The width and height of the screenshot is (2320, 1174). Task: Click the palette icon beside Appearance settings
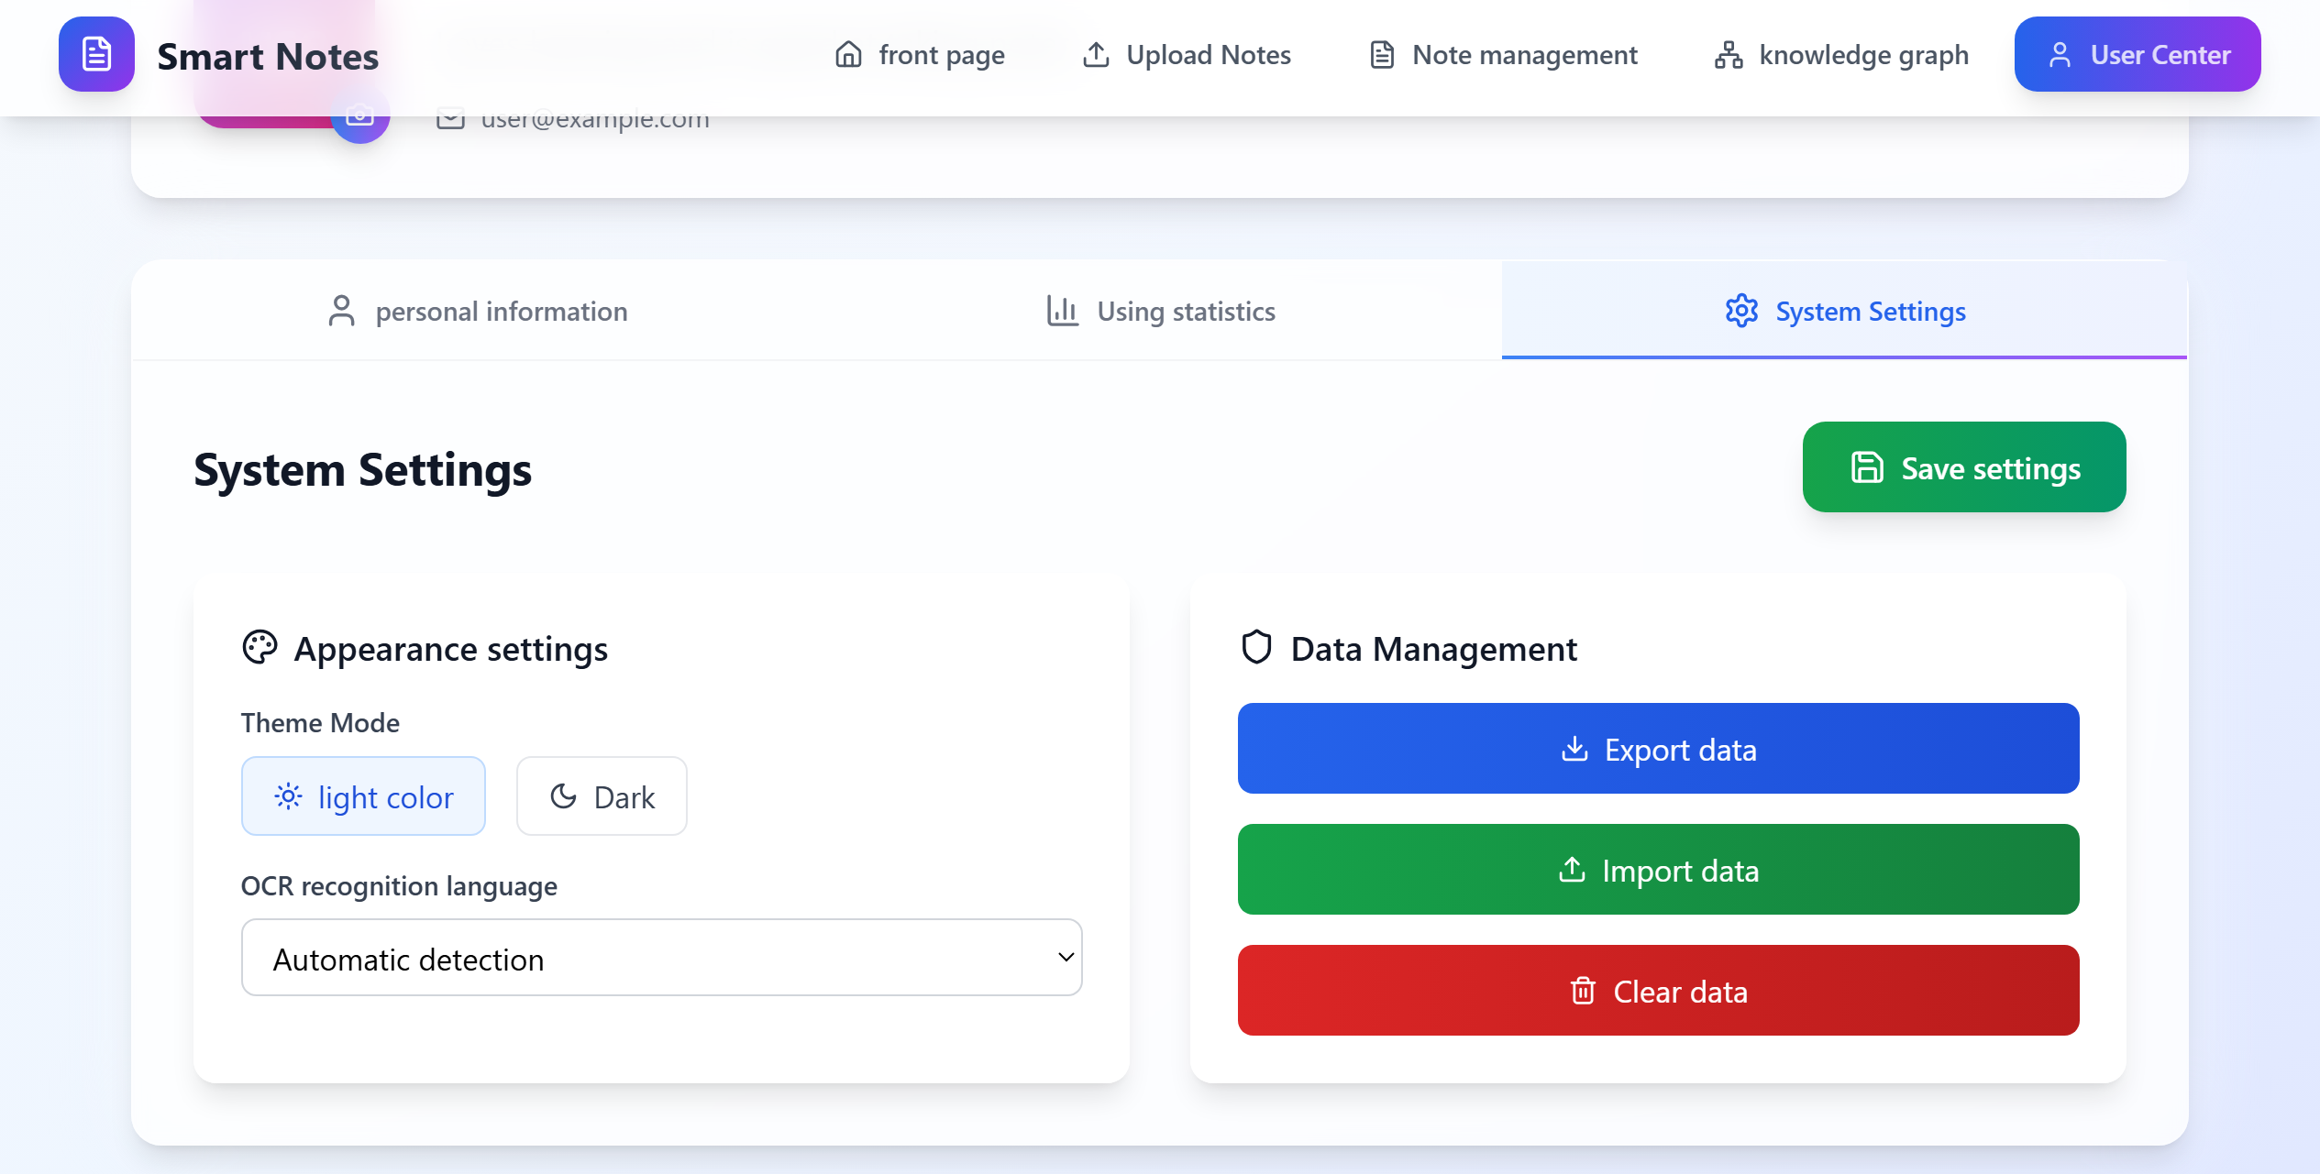point(260,648)
